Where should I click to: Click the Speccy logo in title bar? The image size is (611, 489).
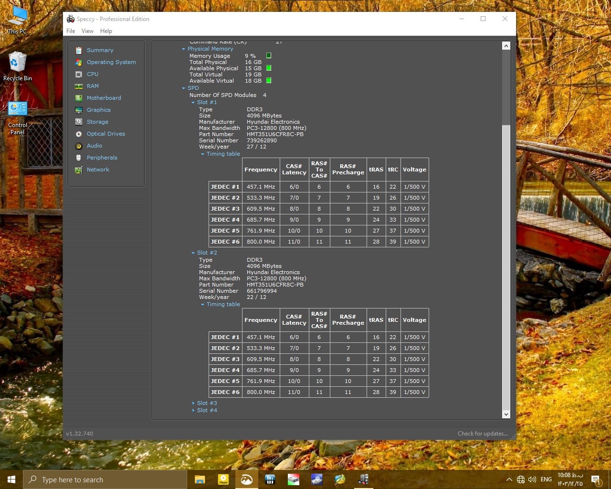coord(71,19)
